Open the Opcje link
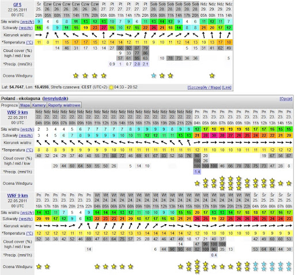Viewport: 295px width, 275px height. 286,99
